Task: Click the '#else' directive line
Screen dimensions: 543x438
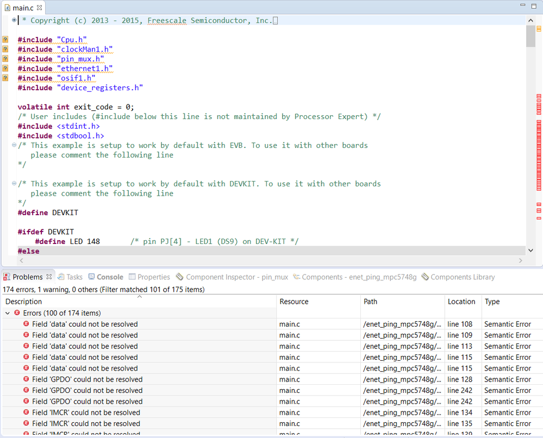Action: 28,251
